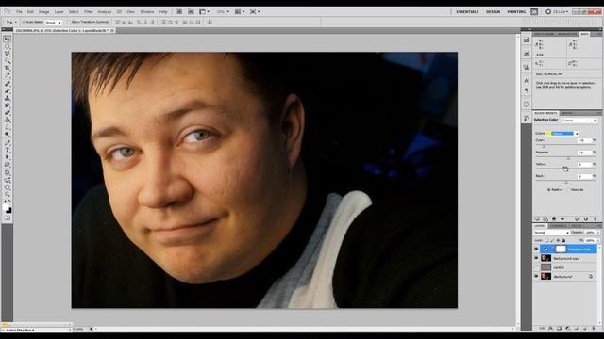Delete layer using Layers panel trash icon
Image resolution: width=604 pixels, height=339 pixels.
click(x=594, y=329)
